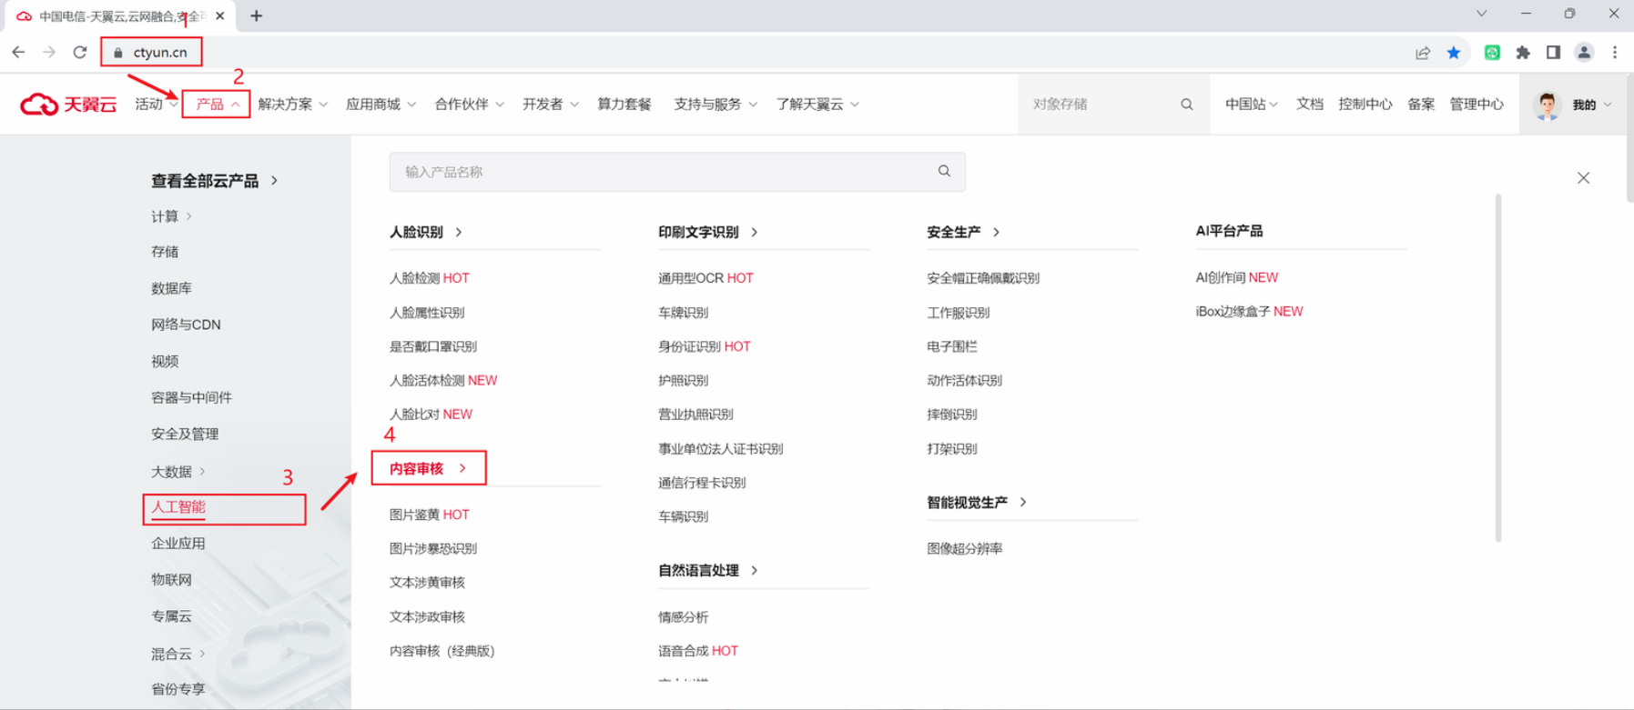Close the product menu panel

pyautogui.click(x=1584, y=178)
